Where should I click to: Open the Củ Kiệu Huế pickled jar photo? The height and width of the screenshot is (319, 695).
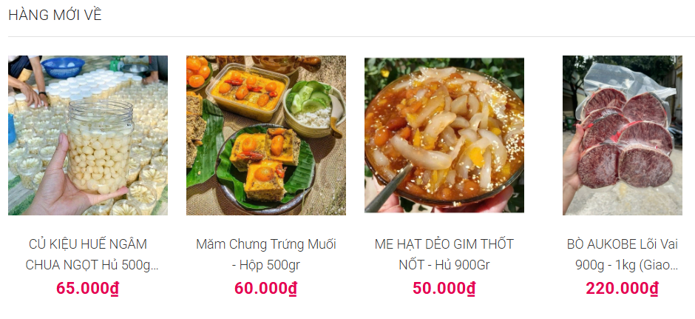(x=88, y=135)
